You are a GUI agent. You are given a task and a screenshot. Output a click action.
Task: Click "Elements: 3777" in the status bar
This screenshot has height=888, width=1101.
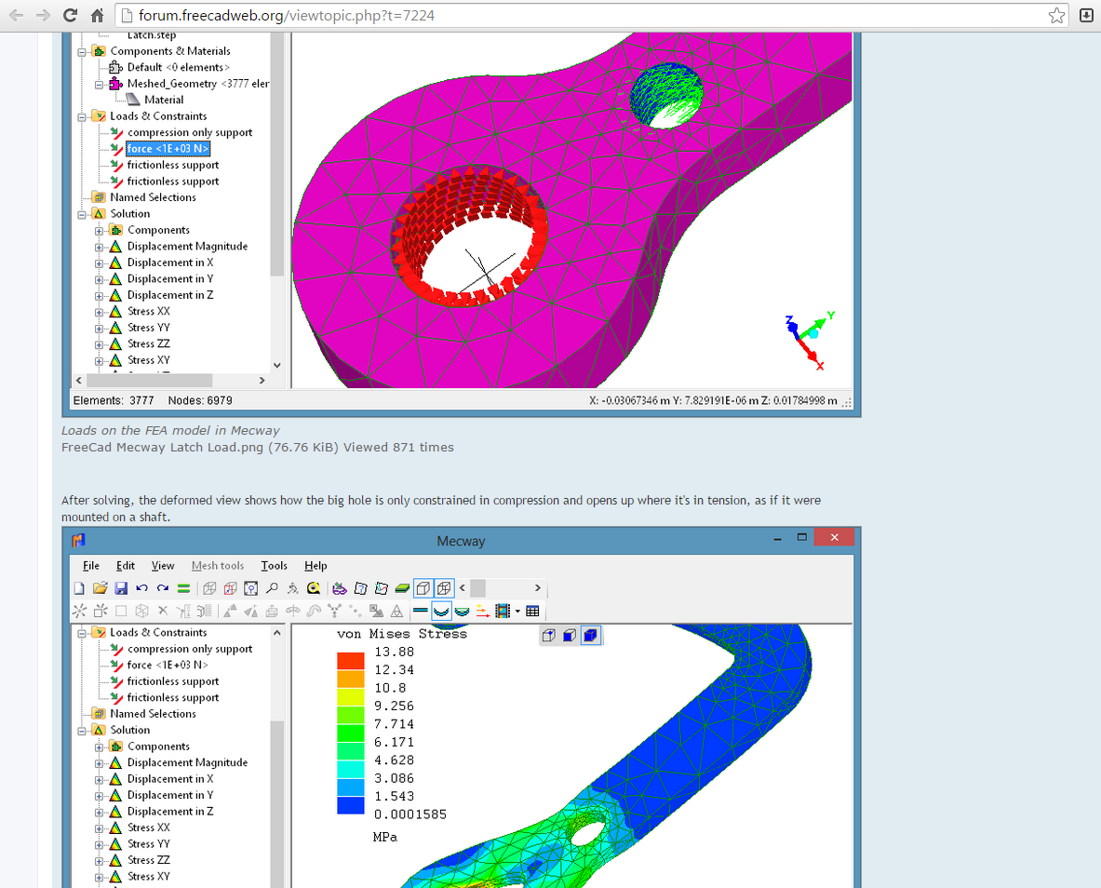(x=114, y=400)
